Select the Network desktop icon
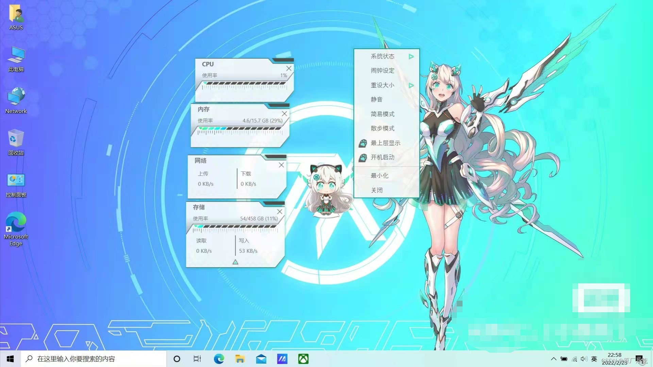This screenshot has width=653, height=367. (x=16, y=101)
